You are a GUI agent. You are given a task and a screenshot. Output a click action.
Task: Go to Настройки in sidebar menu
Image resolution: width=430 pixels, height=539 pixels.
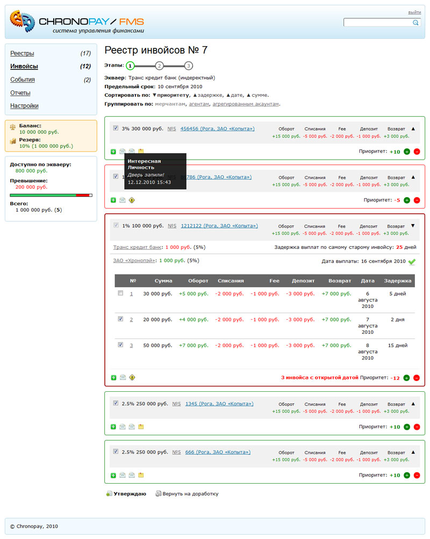click(24, 106)
